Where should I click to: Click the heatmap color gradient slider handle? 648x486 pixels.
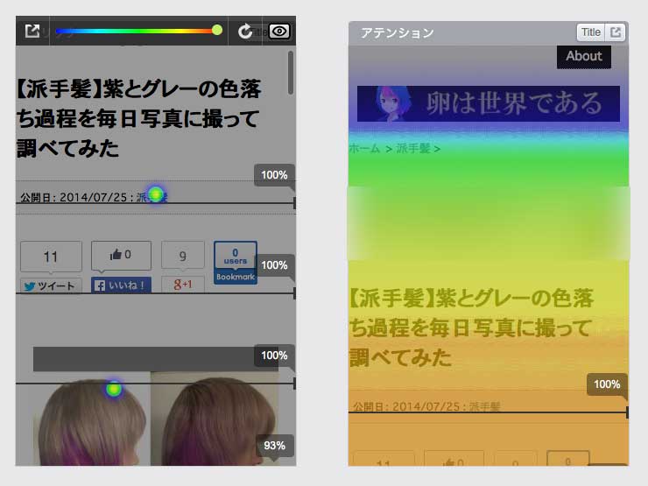coord(217,30)
